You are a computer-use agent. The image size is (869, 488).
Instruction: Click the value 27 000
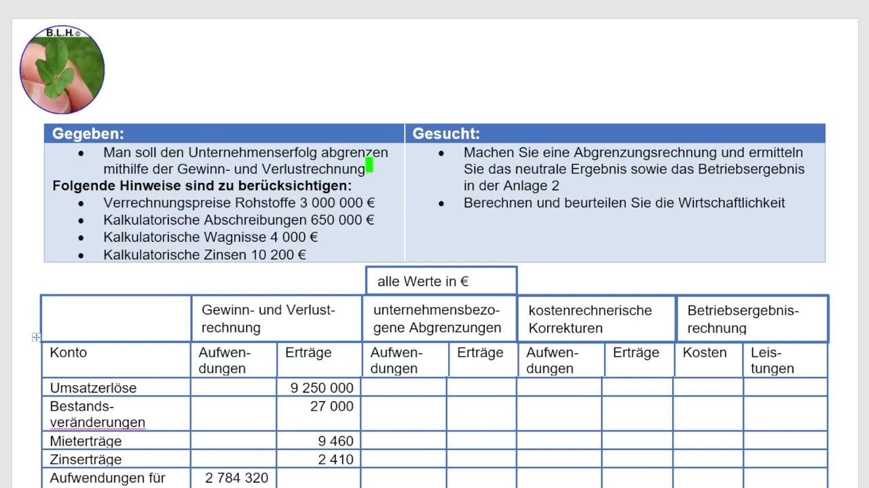(333, 406)
